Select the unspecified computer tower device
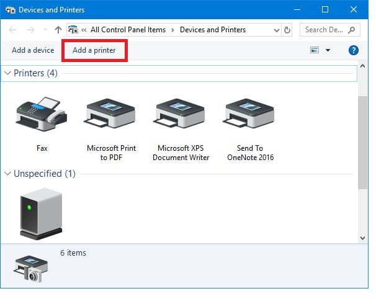376x304 pixels. click(x=41, y=214)
